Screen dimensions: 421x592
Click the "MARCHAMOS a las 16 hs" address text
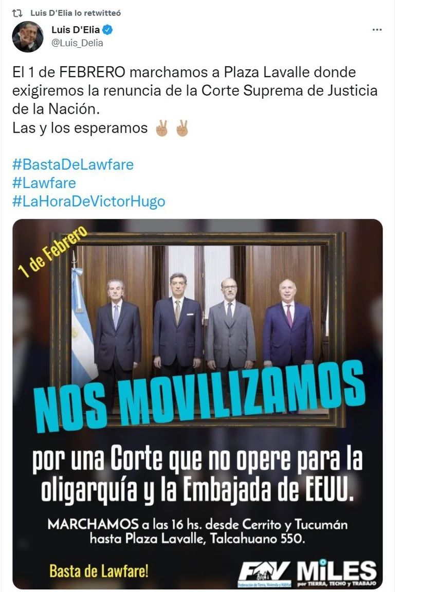click(197, 531)
